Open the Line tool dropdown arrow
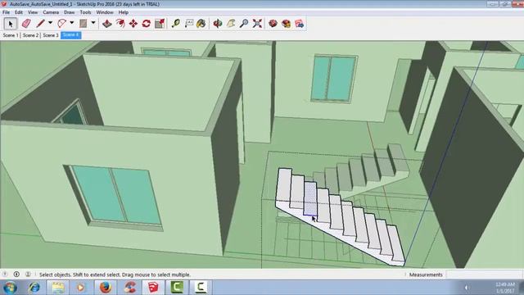The width and height of the screenshot is (524, 295). tap(50, 23)
